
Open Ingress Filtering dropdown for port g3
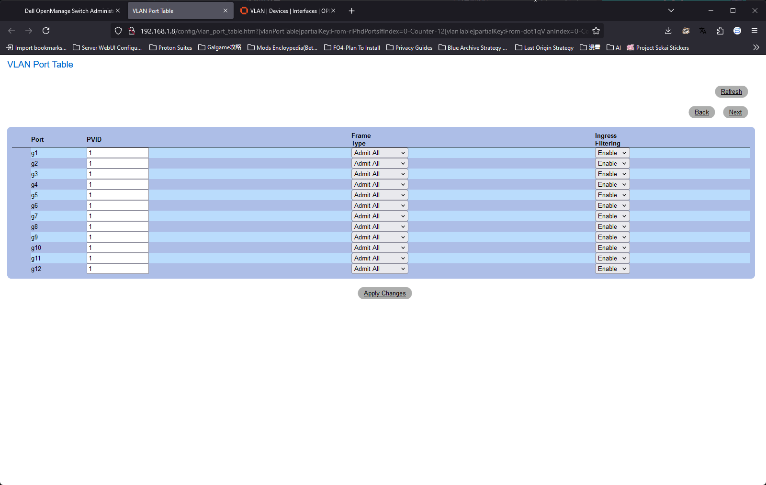click(612, 174)
